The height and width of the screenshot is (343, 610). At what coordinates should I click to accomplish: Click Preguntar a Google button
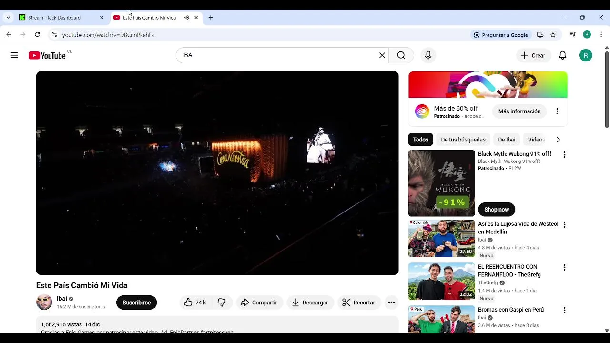500,35
